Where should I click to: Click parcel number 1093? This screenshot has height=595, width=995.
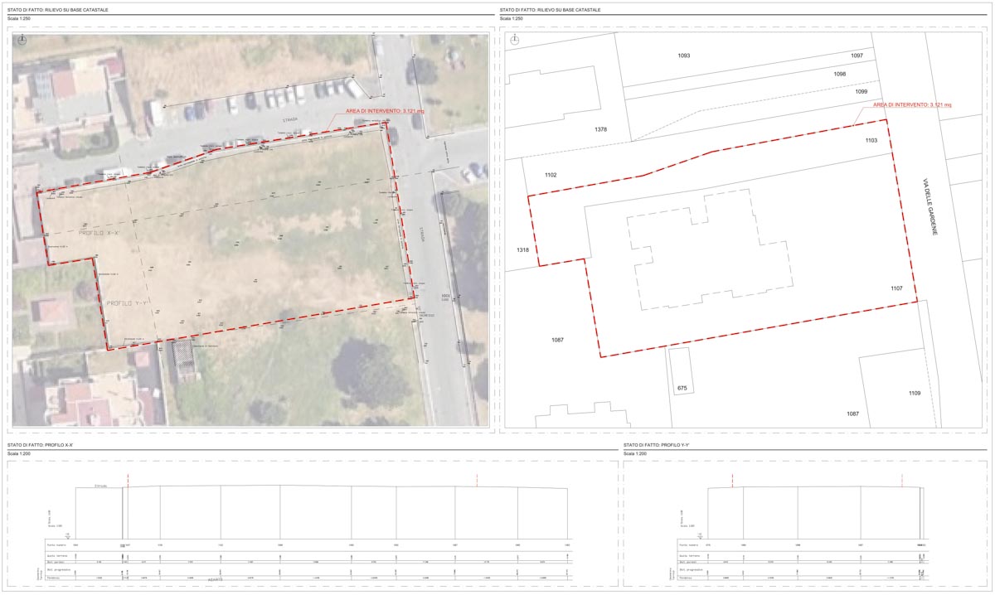684,56
